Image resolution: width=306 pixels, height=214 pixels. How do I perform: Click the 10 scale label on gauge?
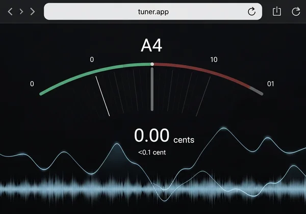point(214,60)
